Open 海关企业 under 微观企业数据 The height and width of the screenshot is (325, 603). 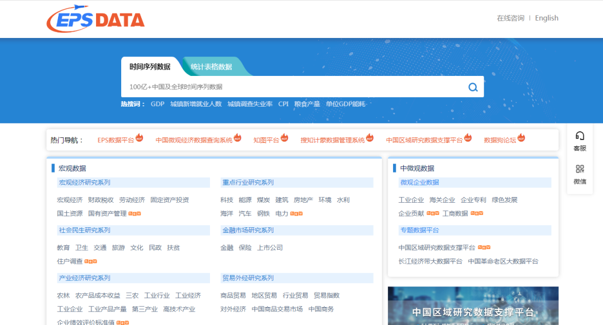442,200
